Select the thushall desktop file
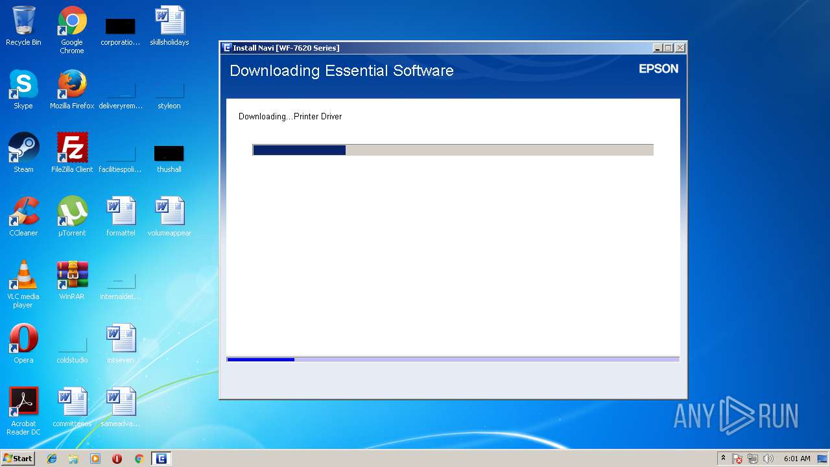This screenshot has width=830, height=467. (169, 160)
